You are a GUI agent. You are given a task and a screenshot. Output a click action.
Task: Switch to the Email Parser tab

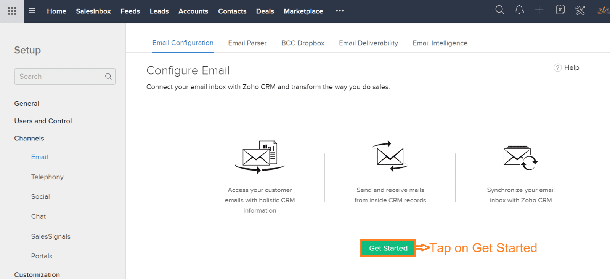[247, 43]
